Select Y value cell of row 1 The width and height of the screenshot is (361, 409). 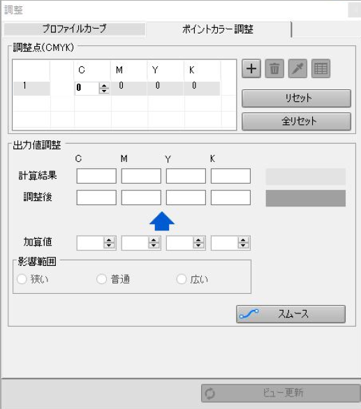point(165,88)
